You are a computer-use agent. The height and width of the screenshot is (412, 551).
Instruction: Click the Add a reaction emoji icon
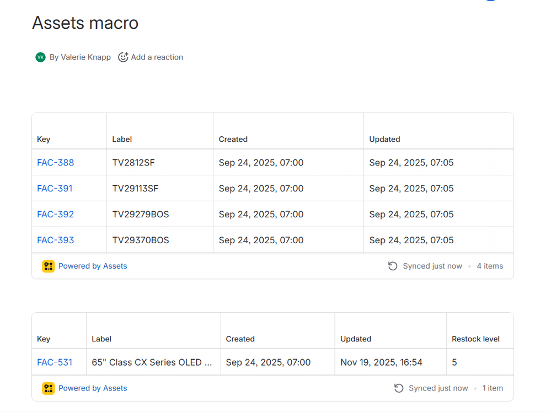123,57
